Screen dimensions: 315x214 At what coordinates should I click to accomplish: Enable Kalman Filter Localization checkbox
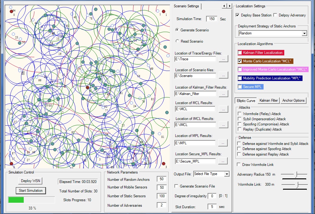click(240, 53)
